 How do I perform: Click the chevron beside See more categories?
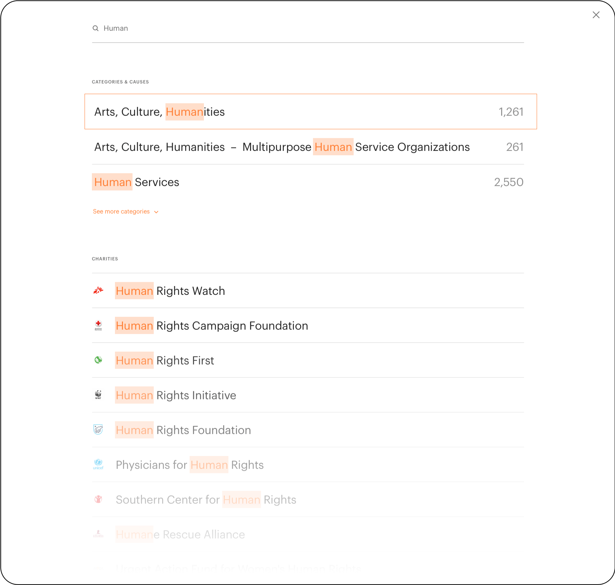[156, 212]
